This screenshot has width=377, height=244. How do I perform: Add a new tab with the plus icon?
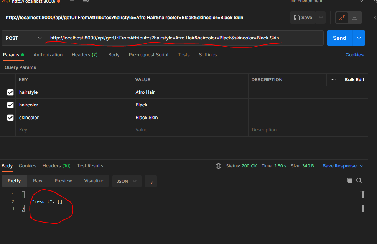(x=72, y=1)
